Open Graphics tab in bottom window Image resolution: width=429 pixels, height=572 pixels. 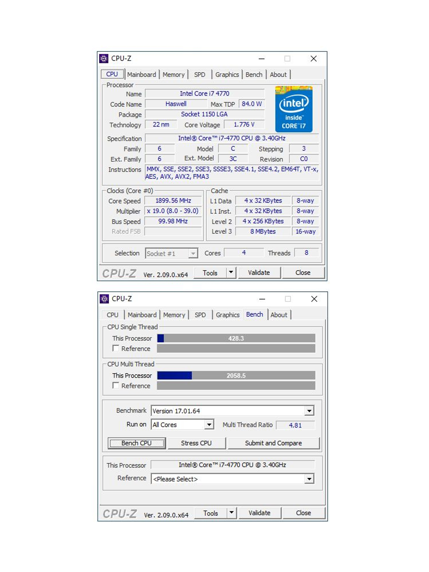click(227, 315)
